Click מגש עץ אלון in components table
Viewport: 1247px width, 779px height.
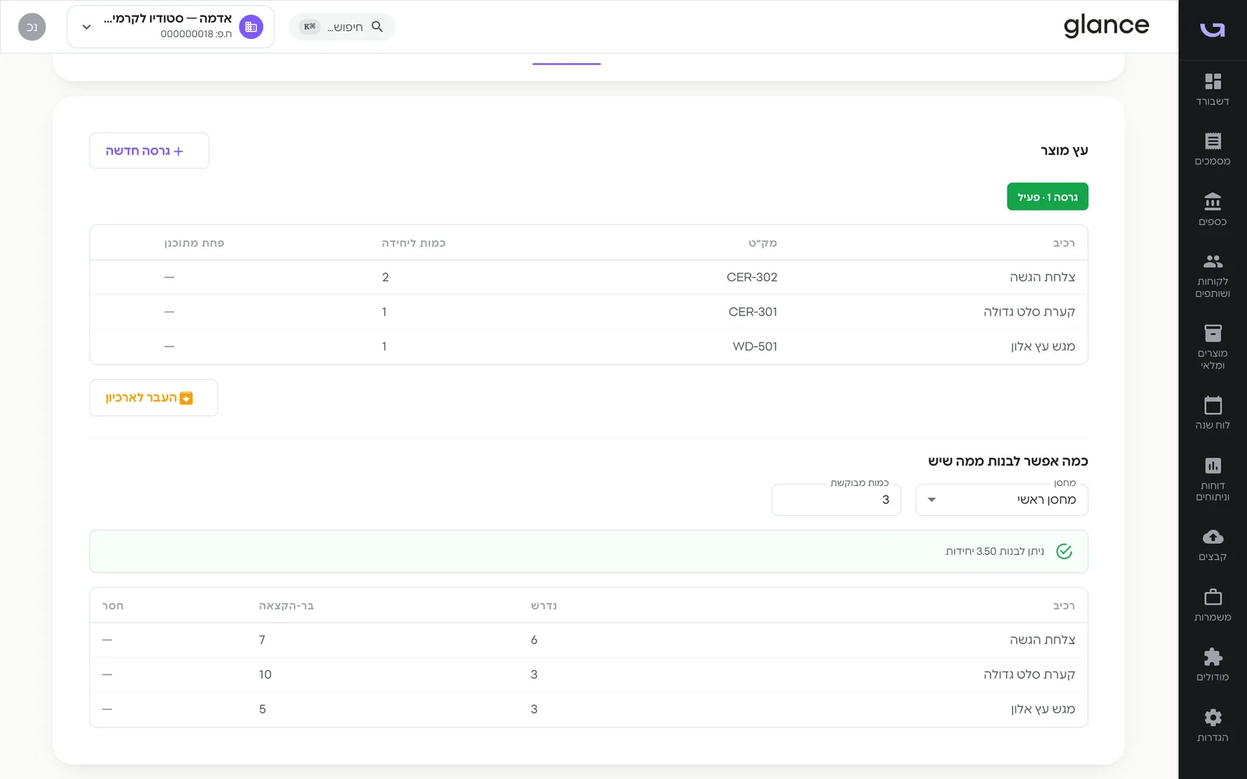pyautogui.click(x=1043, y=347)
